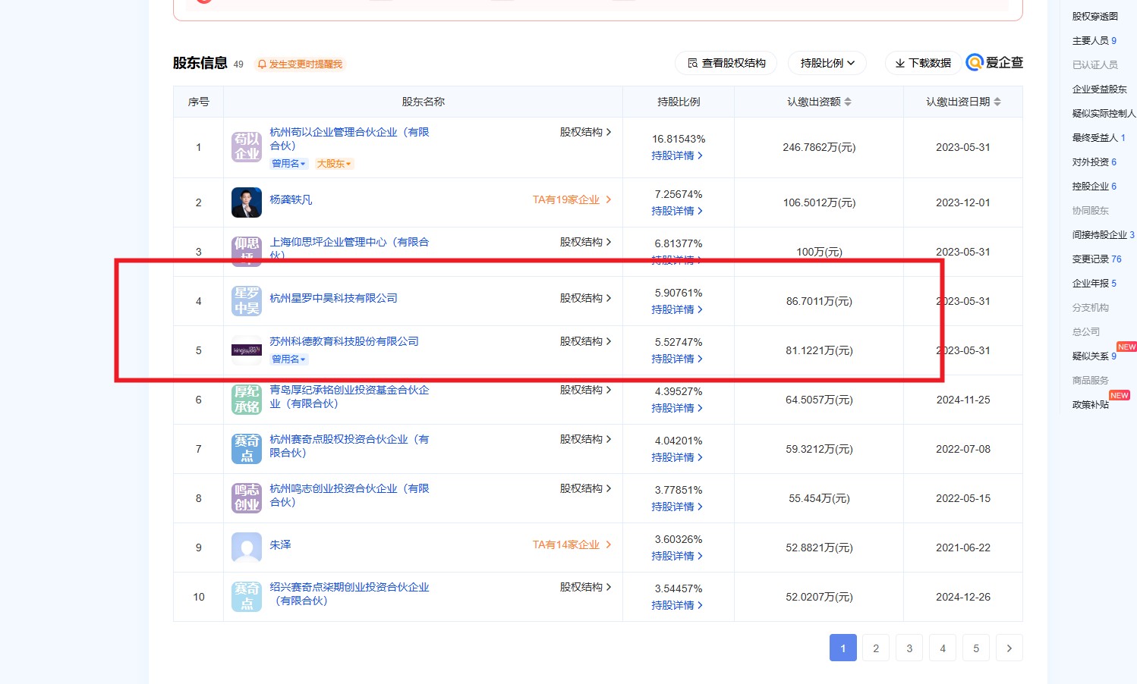Go to page 3 of shareholders
This screenshot has width=1137, height=684.
(909, 648)
